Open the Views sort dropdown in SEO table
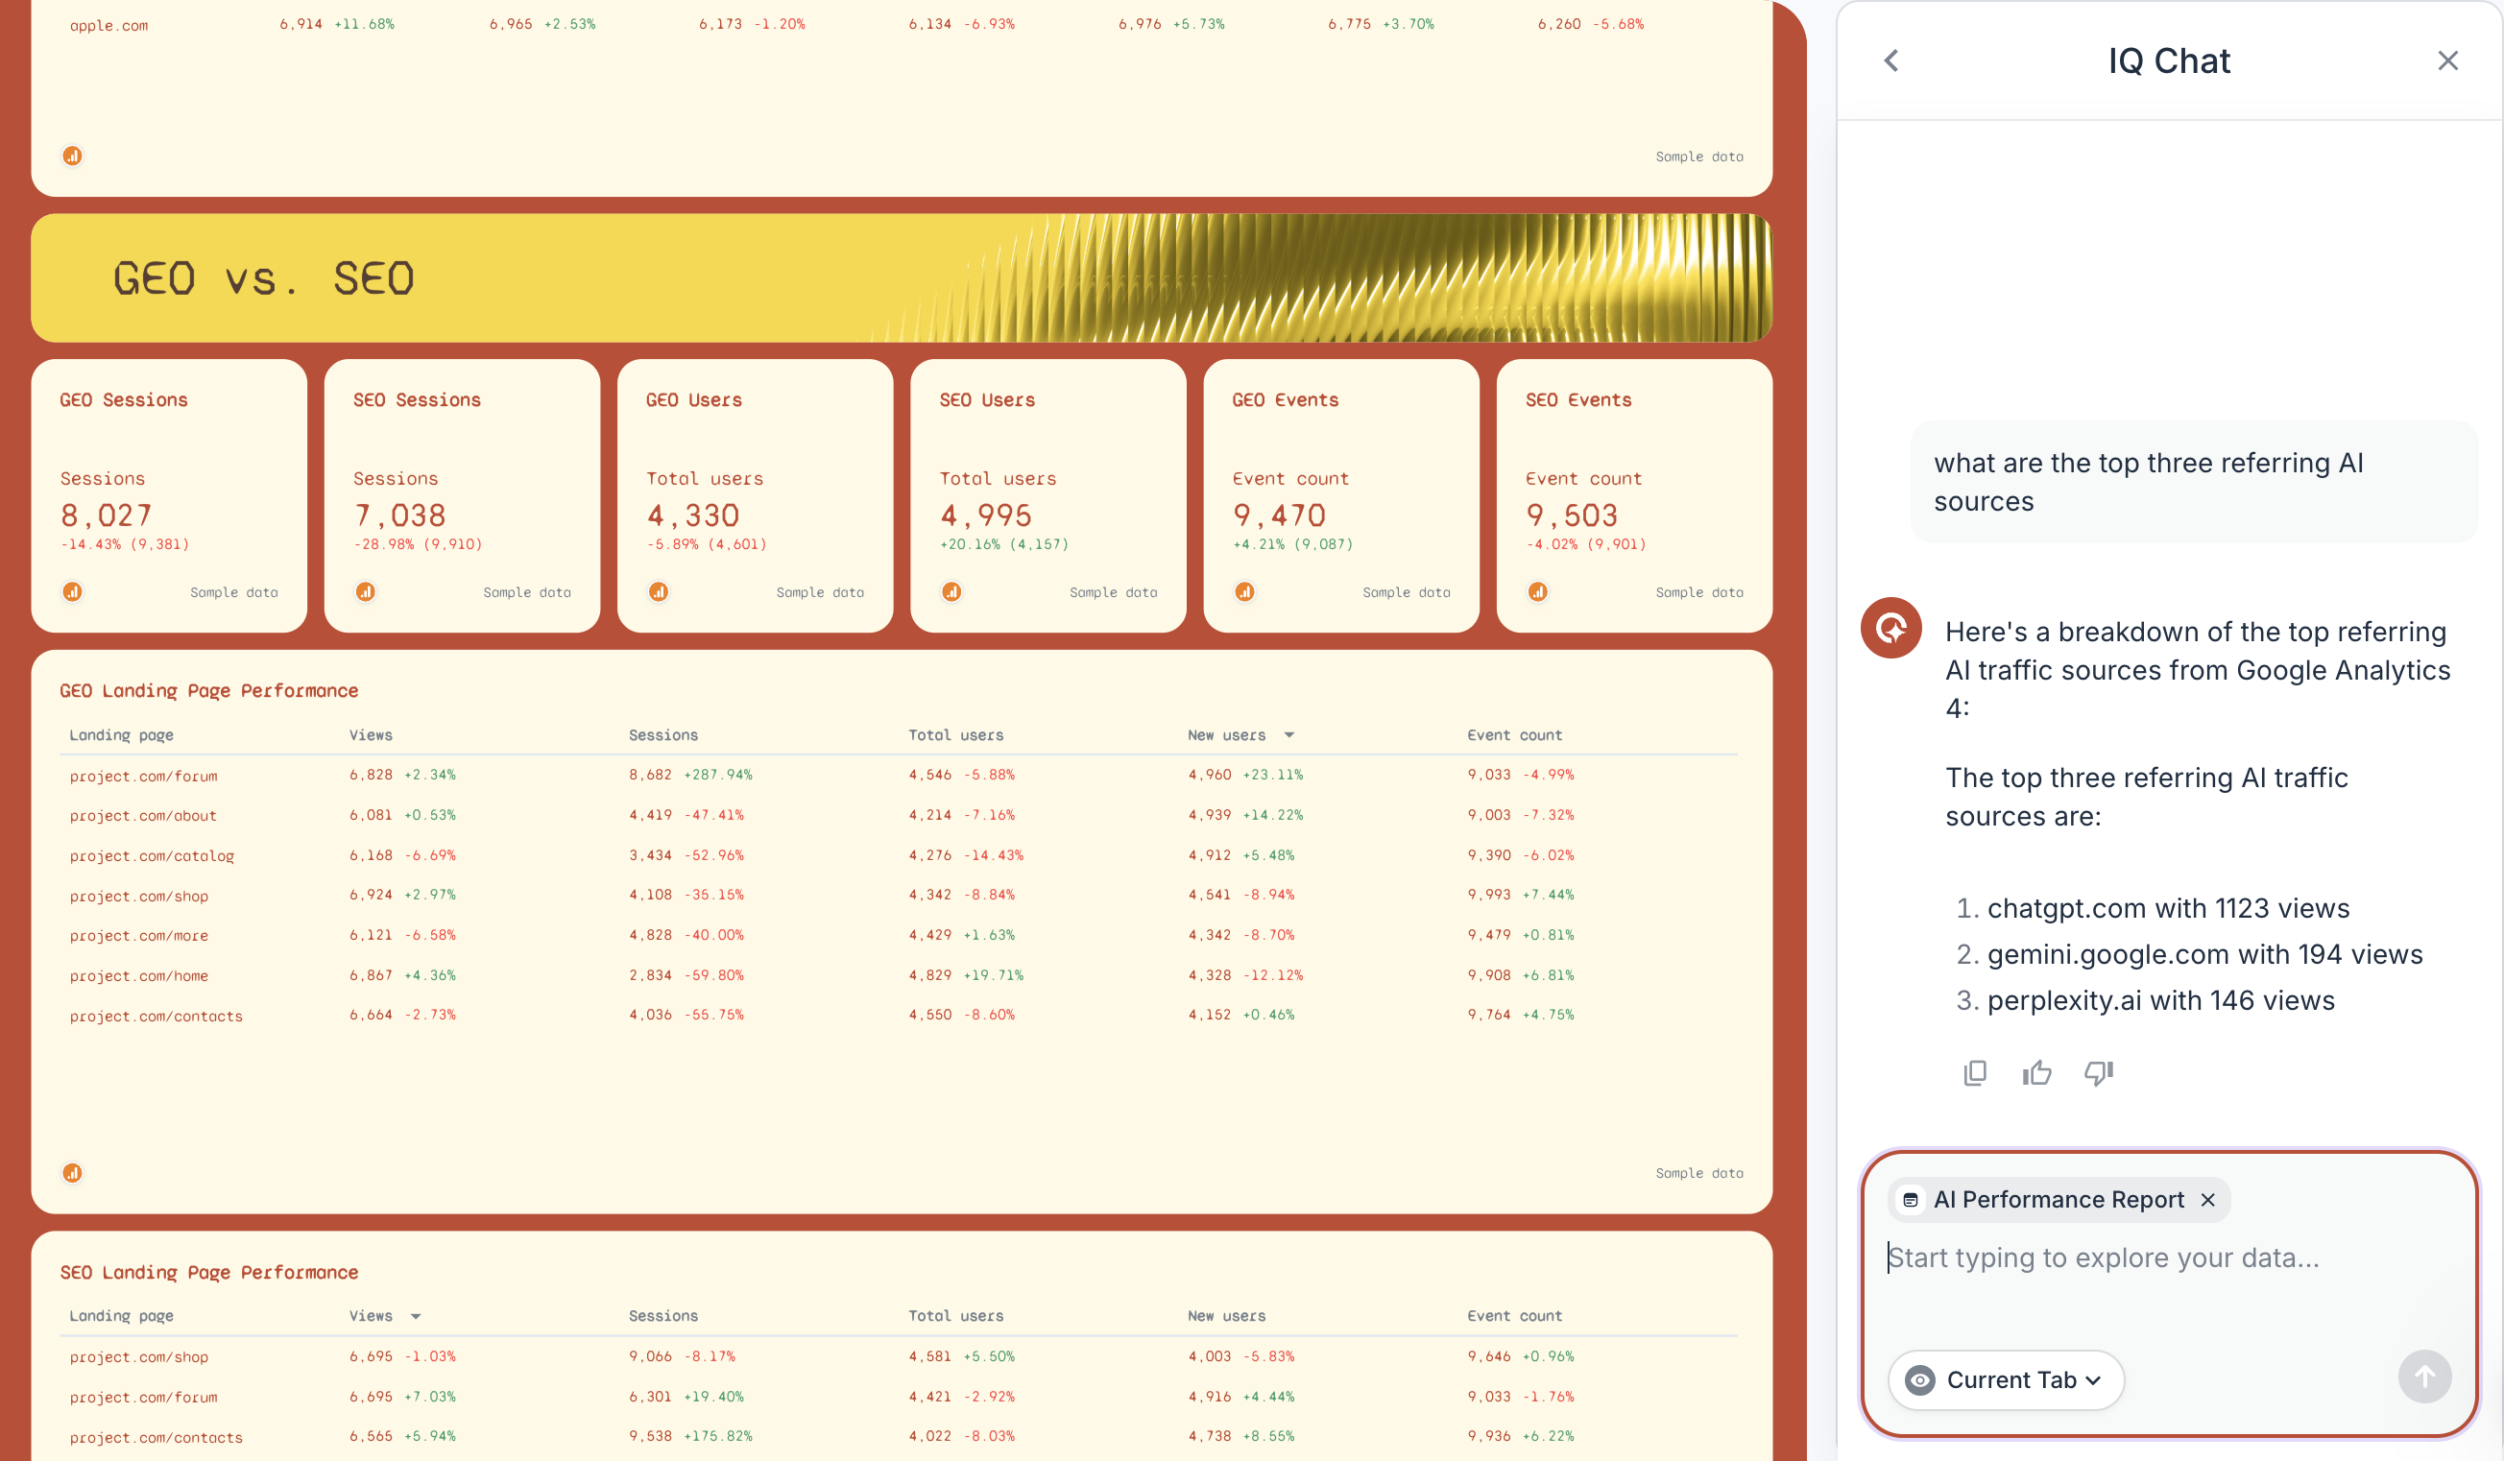Screen dimensions: 2504x1461 tap(417, 1315)
